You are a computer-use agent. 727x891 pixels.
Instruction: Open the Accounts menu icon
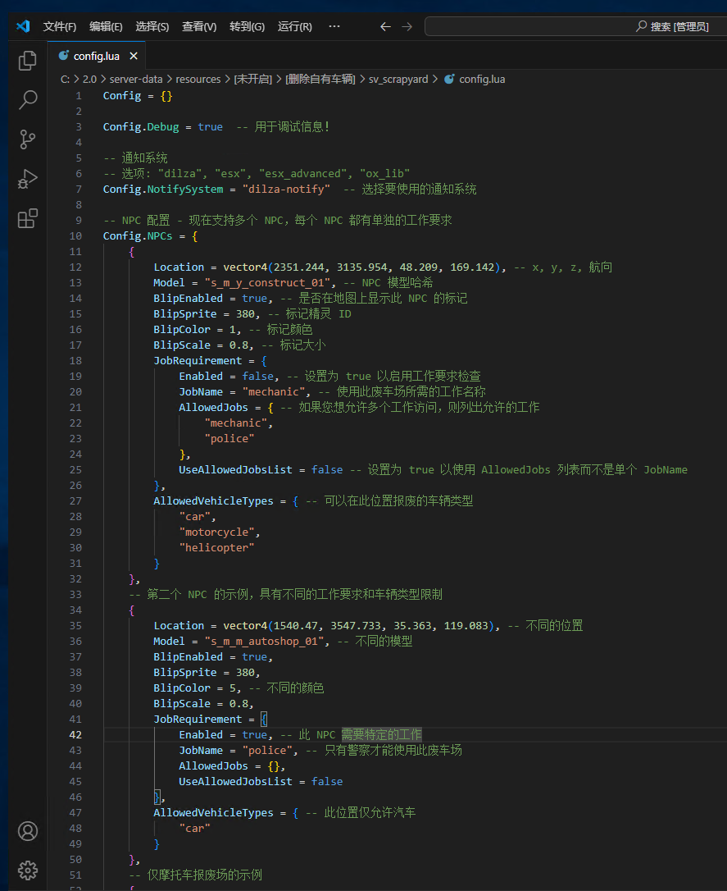click(x=28, y=830)
